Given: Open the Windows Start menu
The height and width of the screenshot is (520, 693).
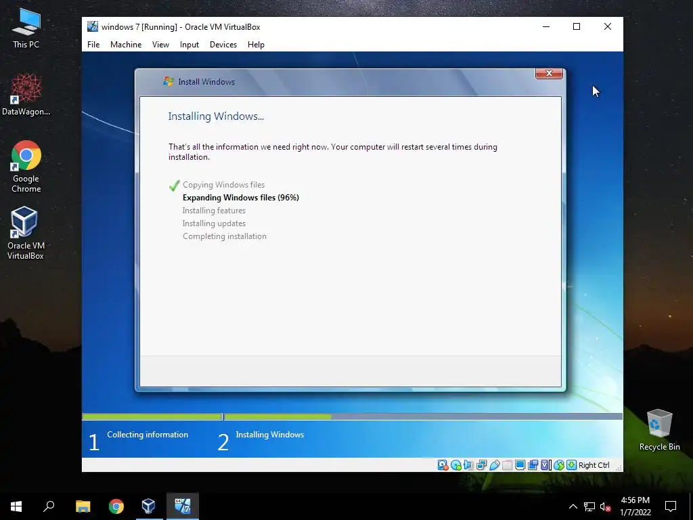Looking at the screenshot, I should pos(16,506).
